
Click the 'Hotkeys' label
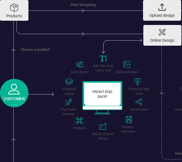coord(80,128)
